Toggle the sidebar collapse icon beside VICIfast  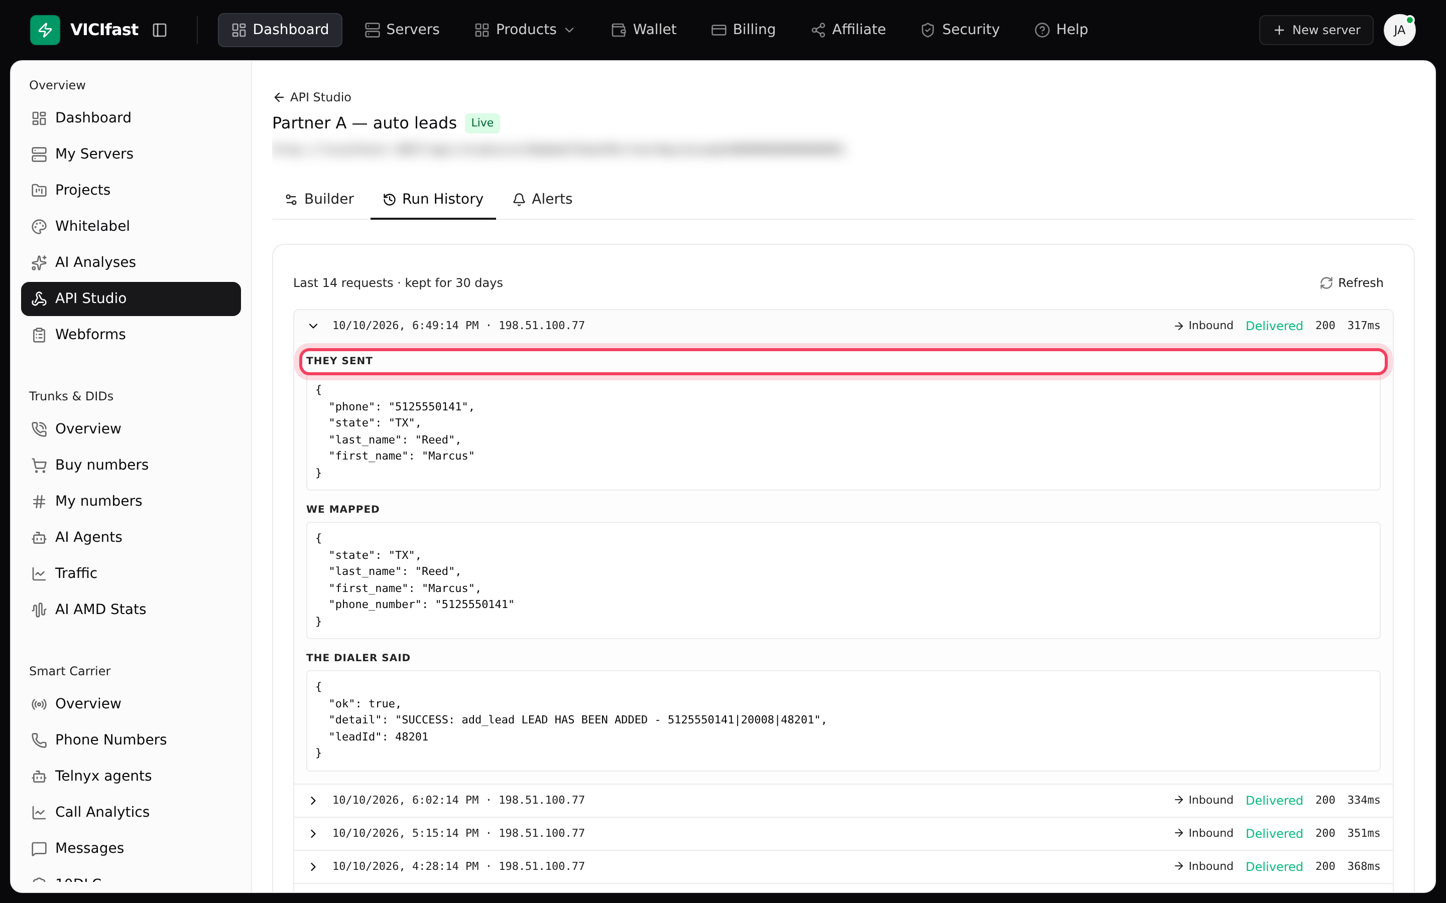click(x=160, y=30)
